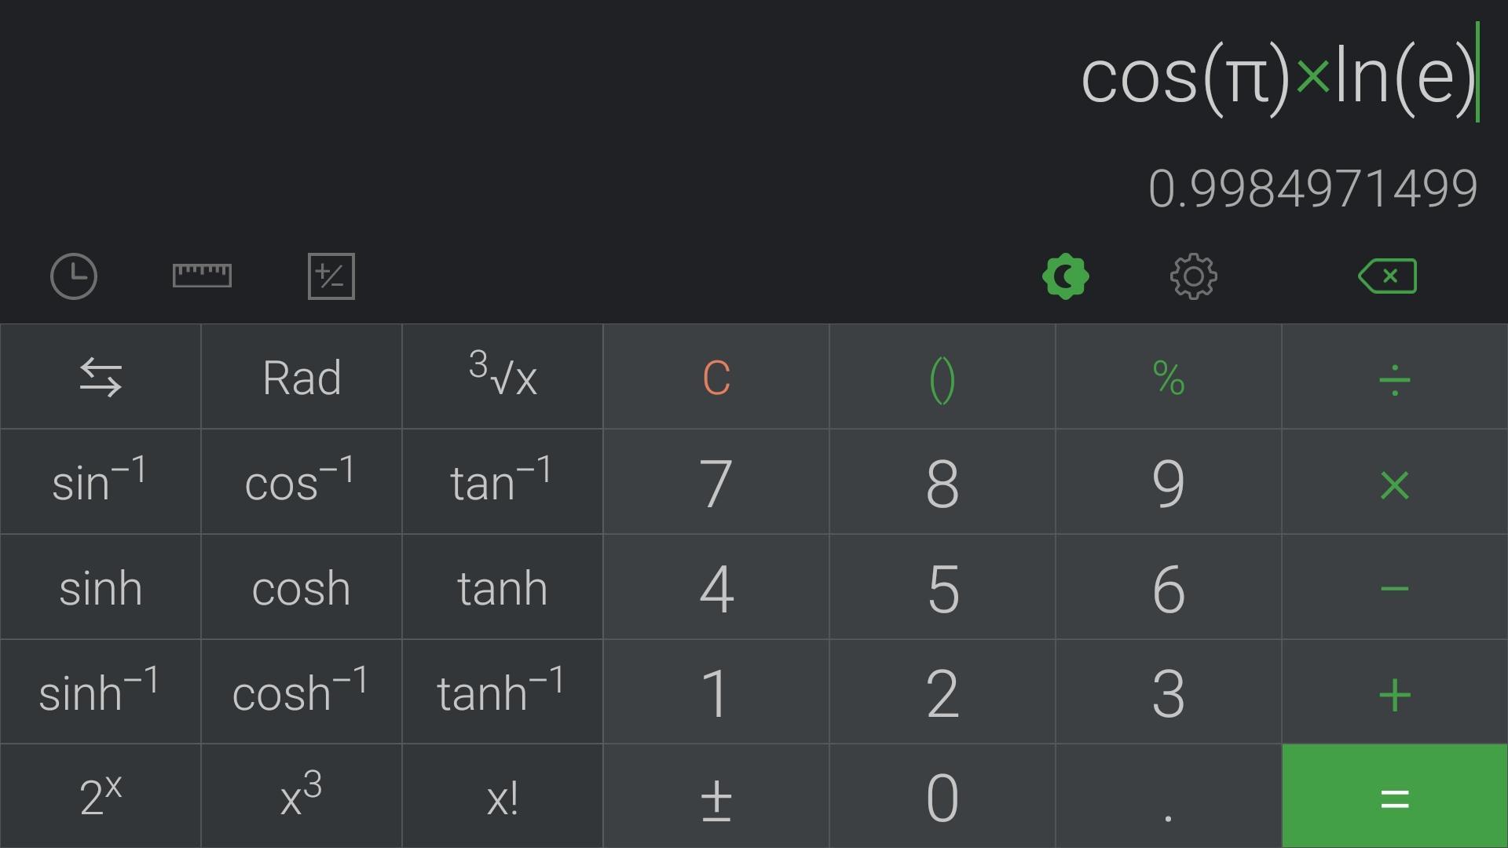Tap the division operator key

(x=1395, y=377)
